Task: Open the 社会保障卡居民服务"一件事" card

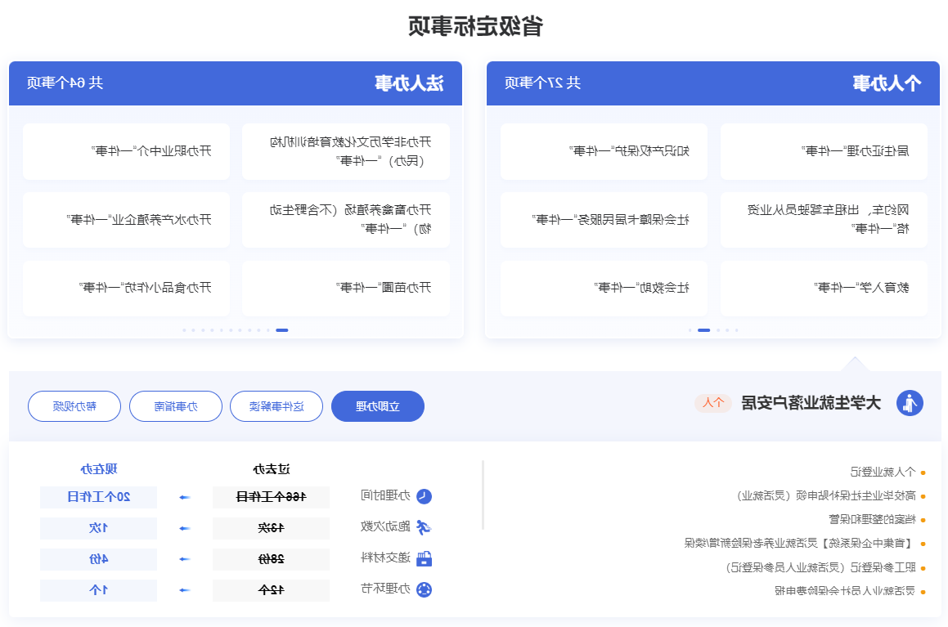Action: click(x=604, y=219)
